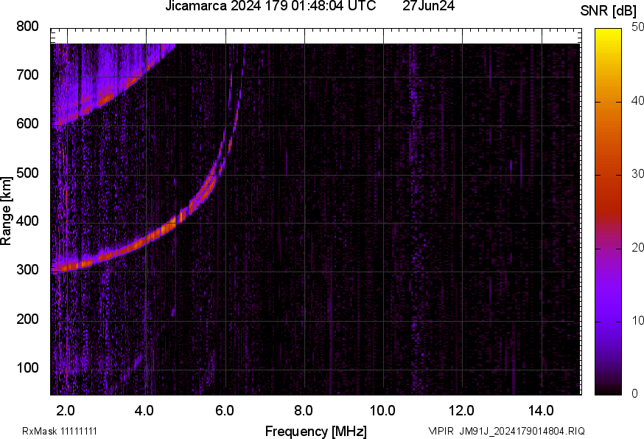Viewport: 644px width, 439px height.
Task: Click the "Range [km]" axis title
Action: click(x=6, y=211)
